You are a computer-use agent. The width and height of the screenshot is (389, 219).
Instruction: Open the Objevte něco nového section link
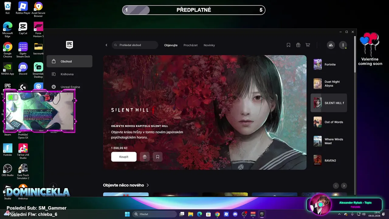coord(123,185)
